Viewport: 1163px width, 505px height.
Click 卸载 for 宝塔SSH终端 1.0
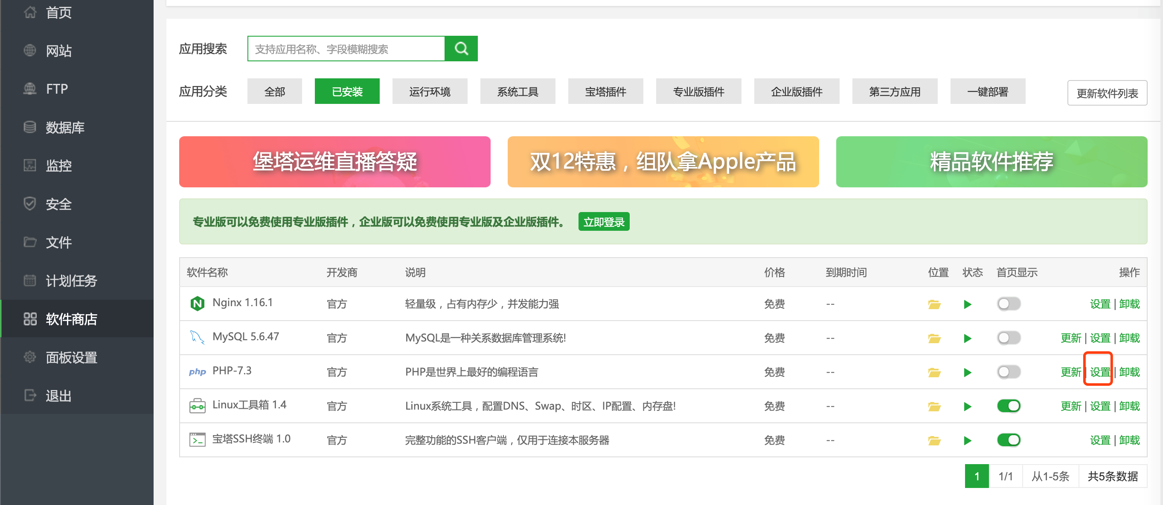click(1130, 440)
